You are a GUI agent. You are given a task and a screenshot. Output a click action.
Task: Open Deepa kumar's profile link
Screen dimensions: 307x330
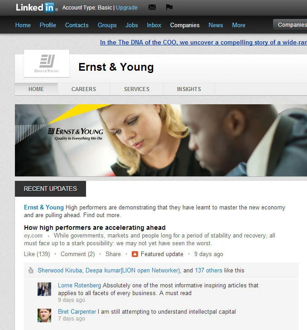[133, 270]
